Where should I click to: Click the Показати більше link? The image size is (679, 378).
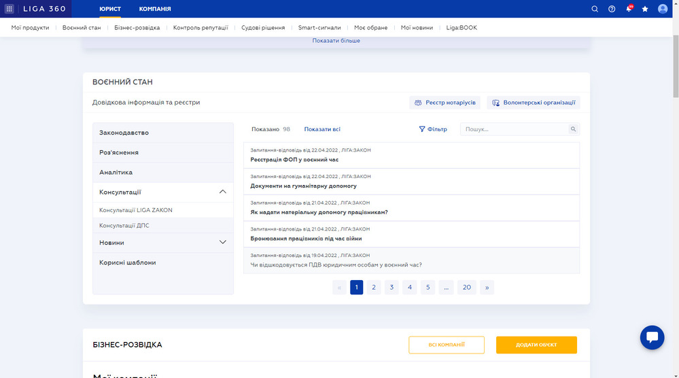(x=336, y=40)
